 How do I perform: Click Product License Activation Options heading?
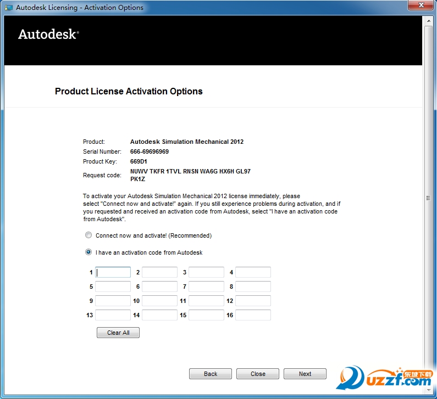[x=129, y=91]
